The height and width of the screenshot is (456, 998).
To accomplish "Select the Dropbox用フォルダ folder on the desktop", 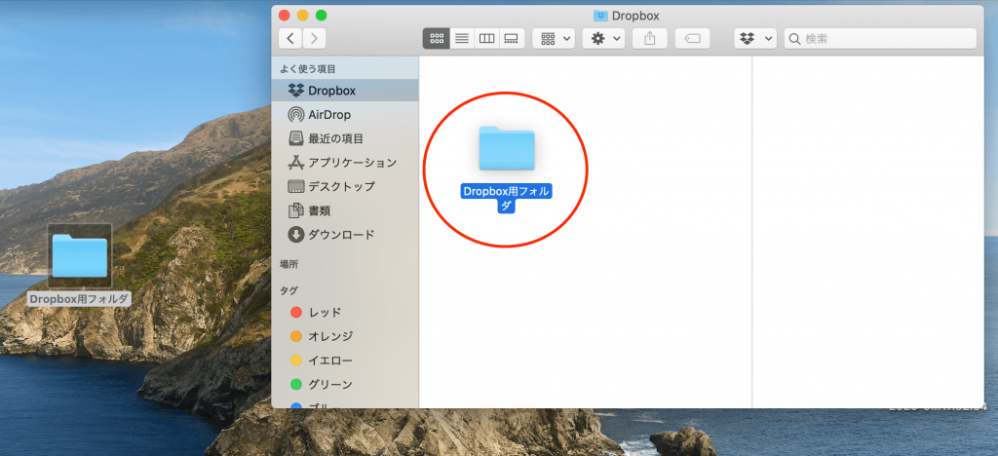I will [80, 255].
